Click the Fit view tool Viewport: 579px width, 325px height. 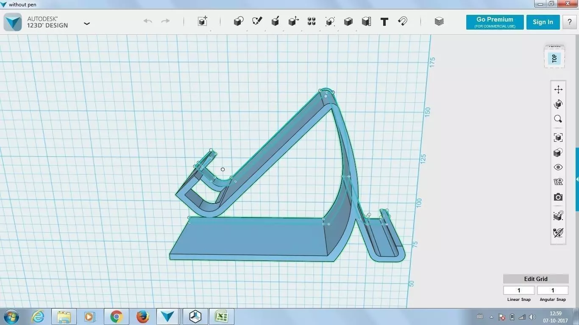pyautogui.click(x=558, y=138)
